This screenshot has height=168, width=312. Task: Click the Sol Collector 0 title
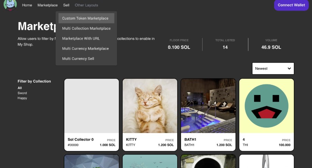(x=81, y=139)
